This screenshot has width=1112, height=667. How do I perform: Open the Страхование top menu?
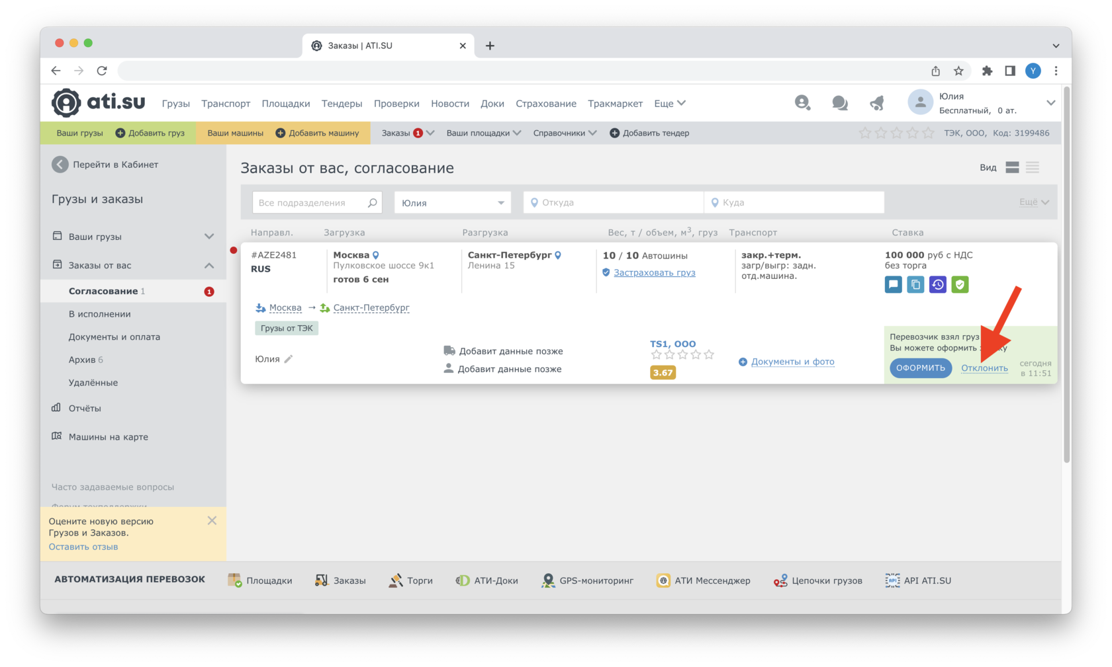pos(546,104)
